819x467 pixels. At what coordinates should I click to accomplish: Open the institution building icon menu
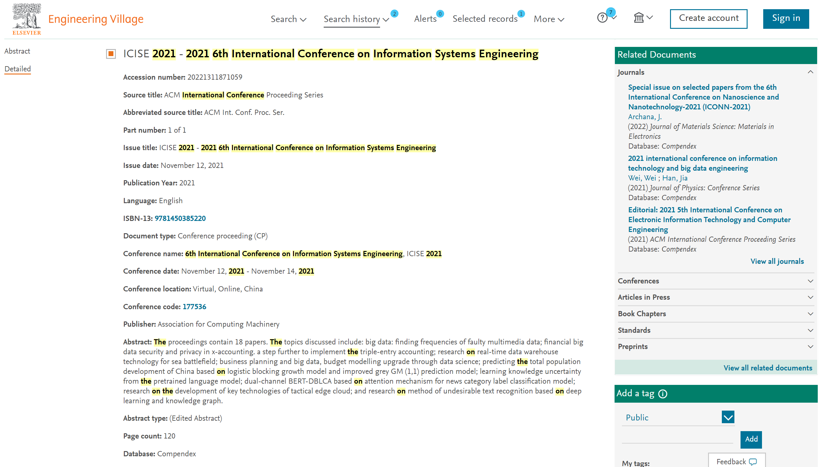click(639, 18)
